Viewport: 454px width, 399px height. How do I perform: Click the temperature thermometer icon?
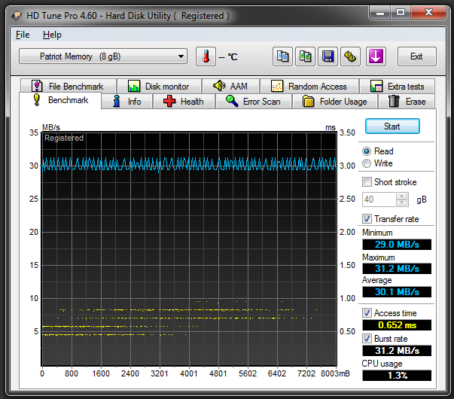(x=205, y=56)
